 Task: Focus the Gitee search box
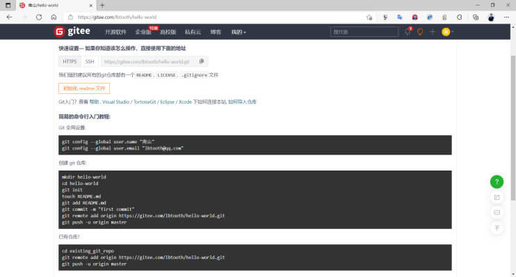pos(364,31)
